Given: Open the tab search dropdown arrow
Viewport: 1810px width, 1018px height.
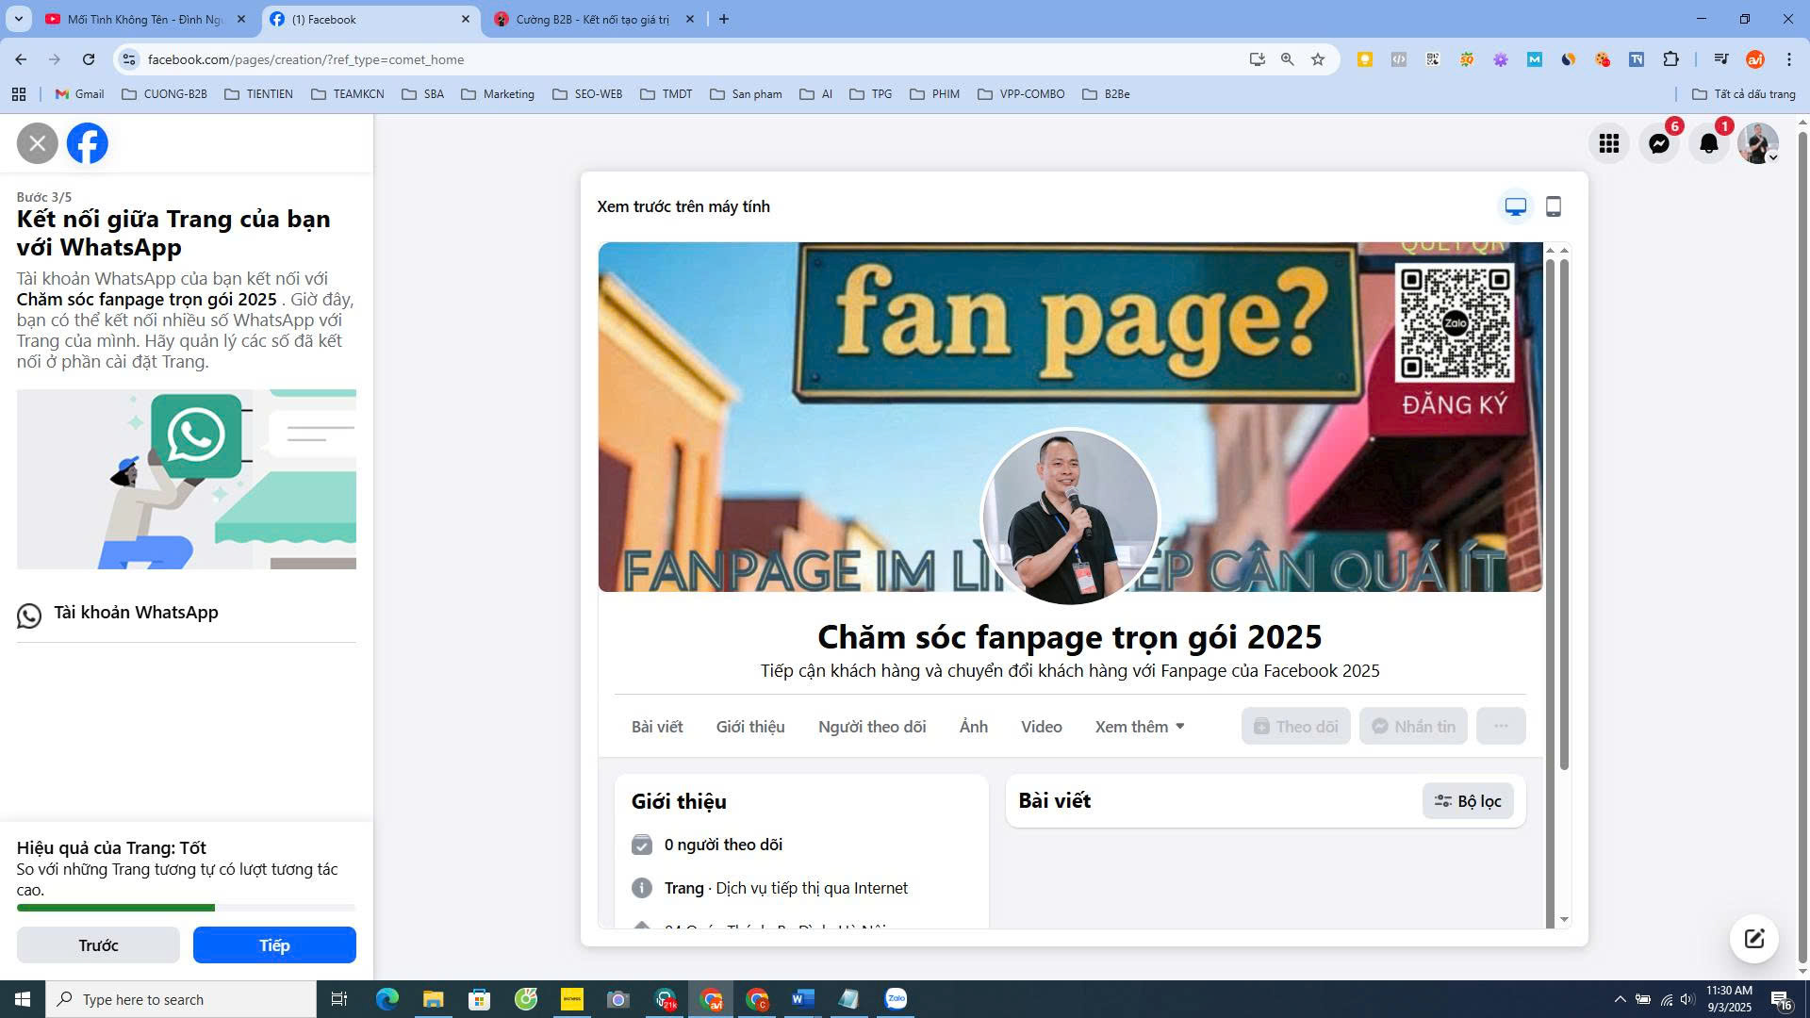Looking at the screenshot, I should coord(18,19).
